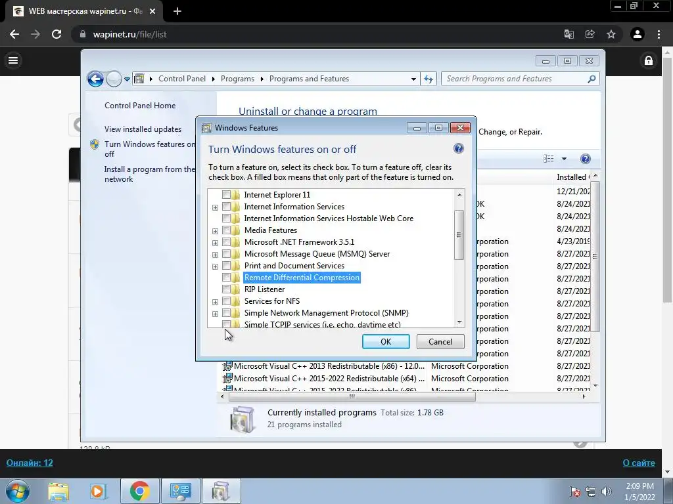Select Control Panel in the breadcrumb
673x504 pixels.
point(182,79)
